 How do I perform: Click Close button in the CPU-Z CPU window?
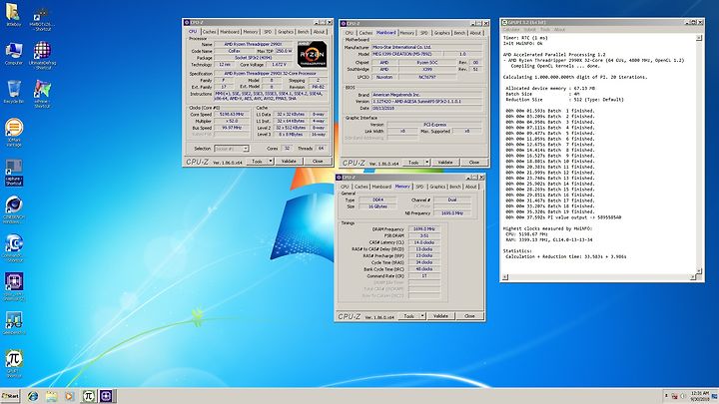click(x=318, y=162)
